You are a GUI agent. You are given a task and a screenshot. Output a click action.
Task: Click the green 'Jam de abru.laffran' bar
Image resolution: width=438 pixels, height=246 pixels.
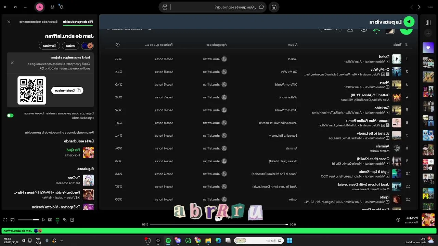pyautogui.click(x=219, y=231)
